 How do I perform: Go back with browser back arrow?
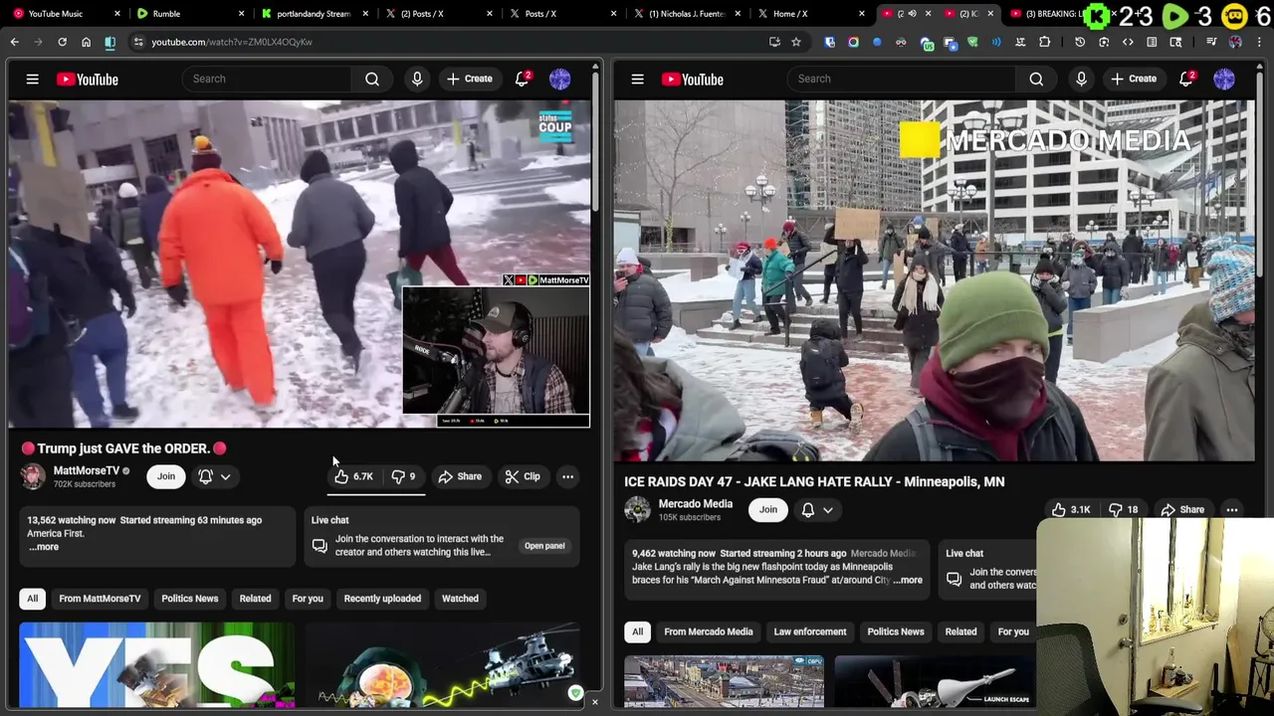pyautogui.click(x=14, y=42)
